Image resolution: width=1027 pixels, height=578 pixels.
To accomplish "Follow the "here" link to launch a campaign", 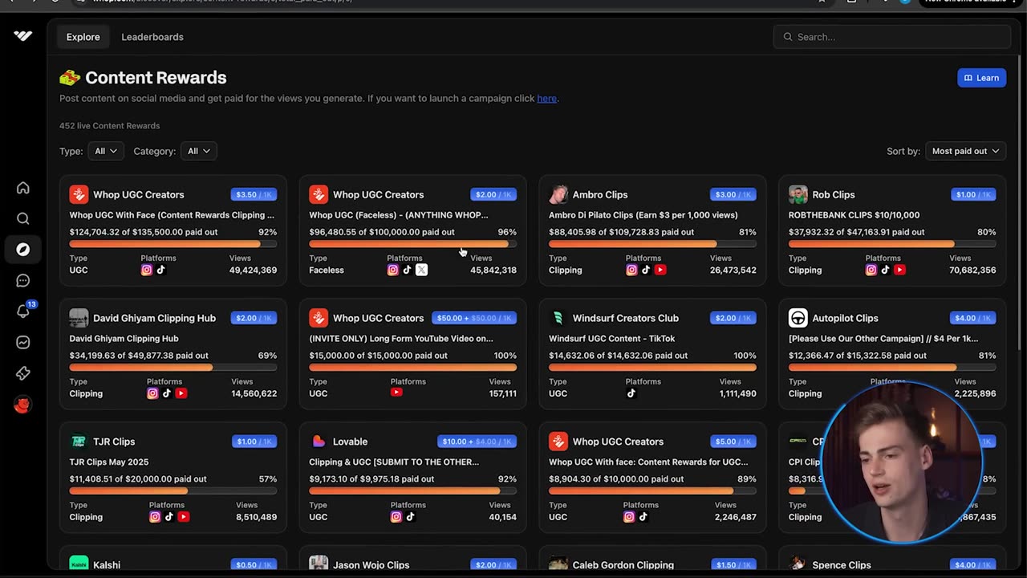I will [546, 98].
